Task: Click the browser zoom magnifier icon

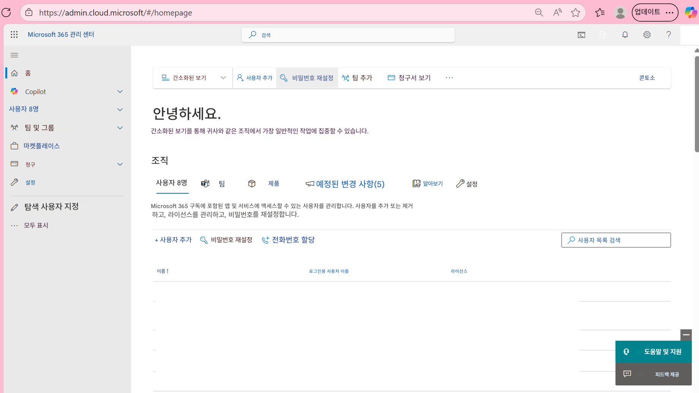Action: (x=539, y=13)
